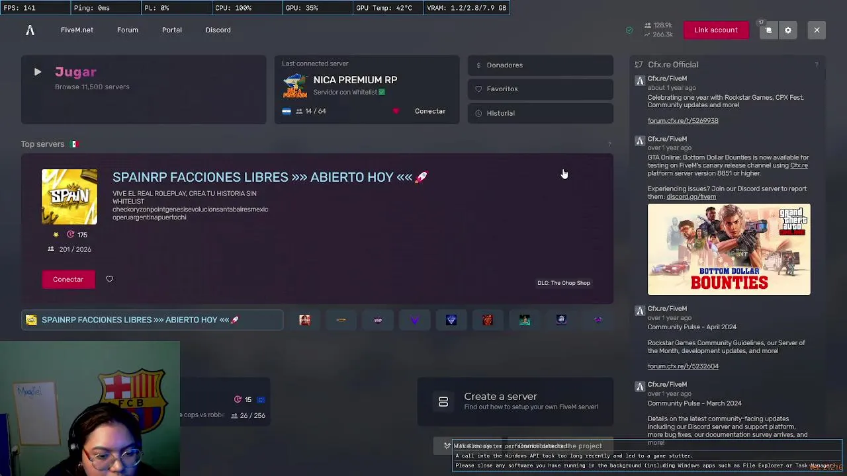Click the Mexico flag next to Top servers
Image resolution: width=847 pixels, height=476 pixels.
(74, 144)
